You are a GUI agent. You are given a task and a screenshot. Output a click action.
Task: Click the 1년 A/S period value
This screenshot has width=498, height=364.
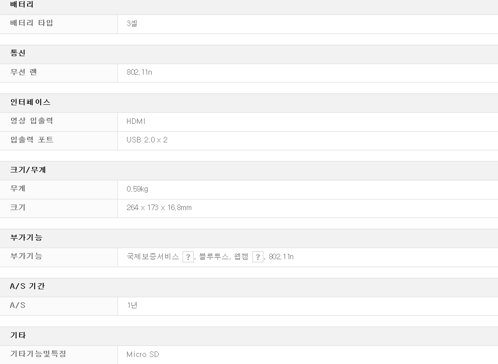click(x=132, y=305)
